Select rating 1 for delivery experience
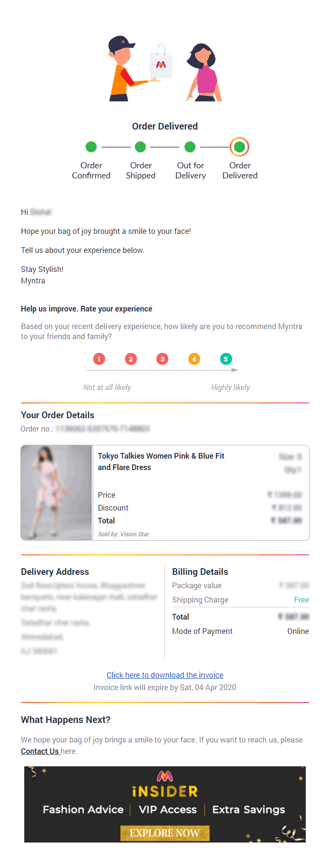This screenshot has width=330, height=863. 99,359
